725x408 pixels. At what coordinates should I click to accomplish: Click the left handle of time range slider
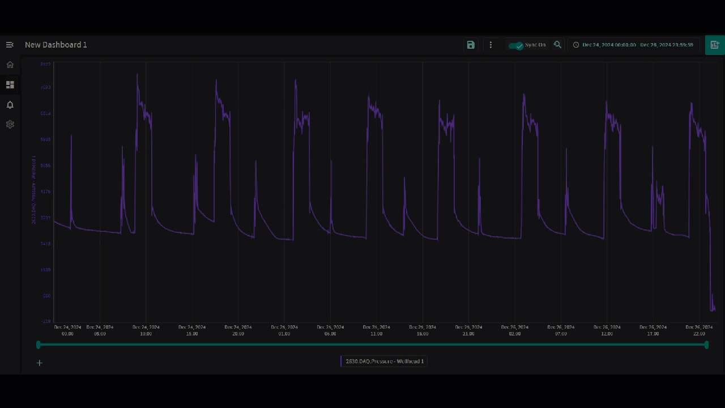tap(39, 345)
